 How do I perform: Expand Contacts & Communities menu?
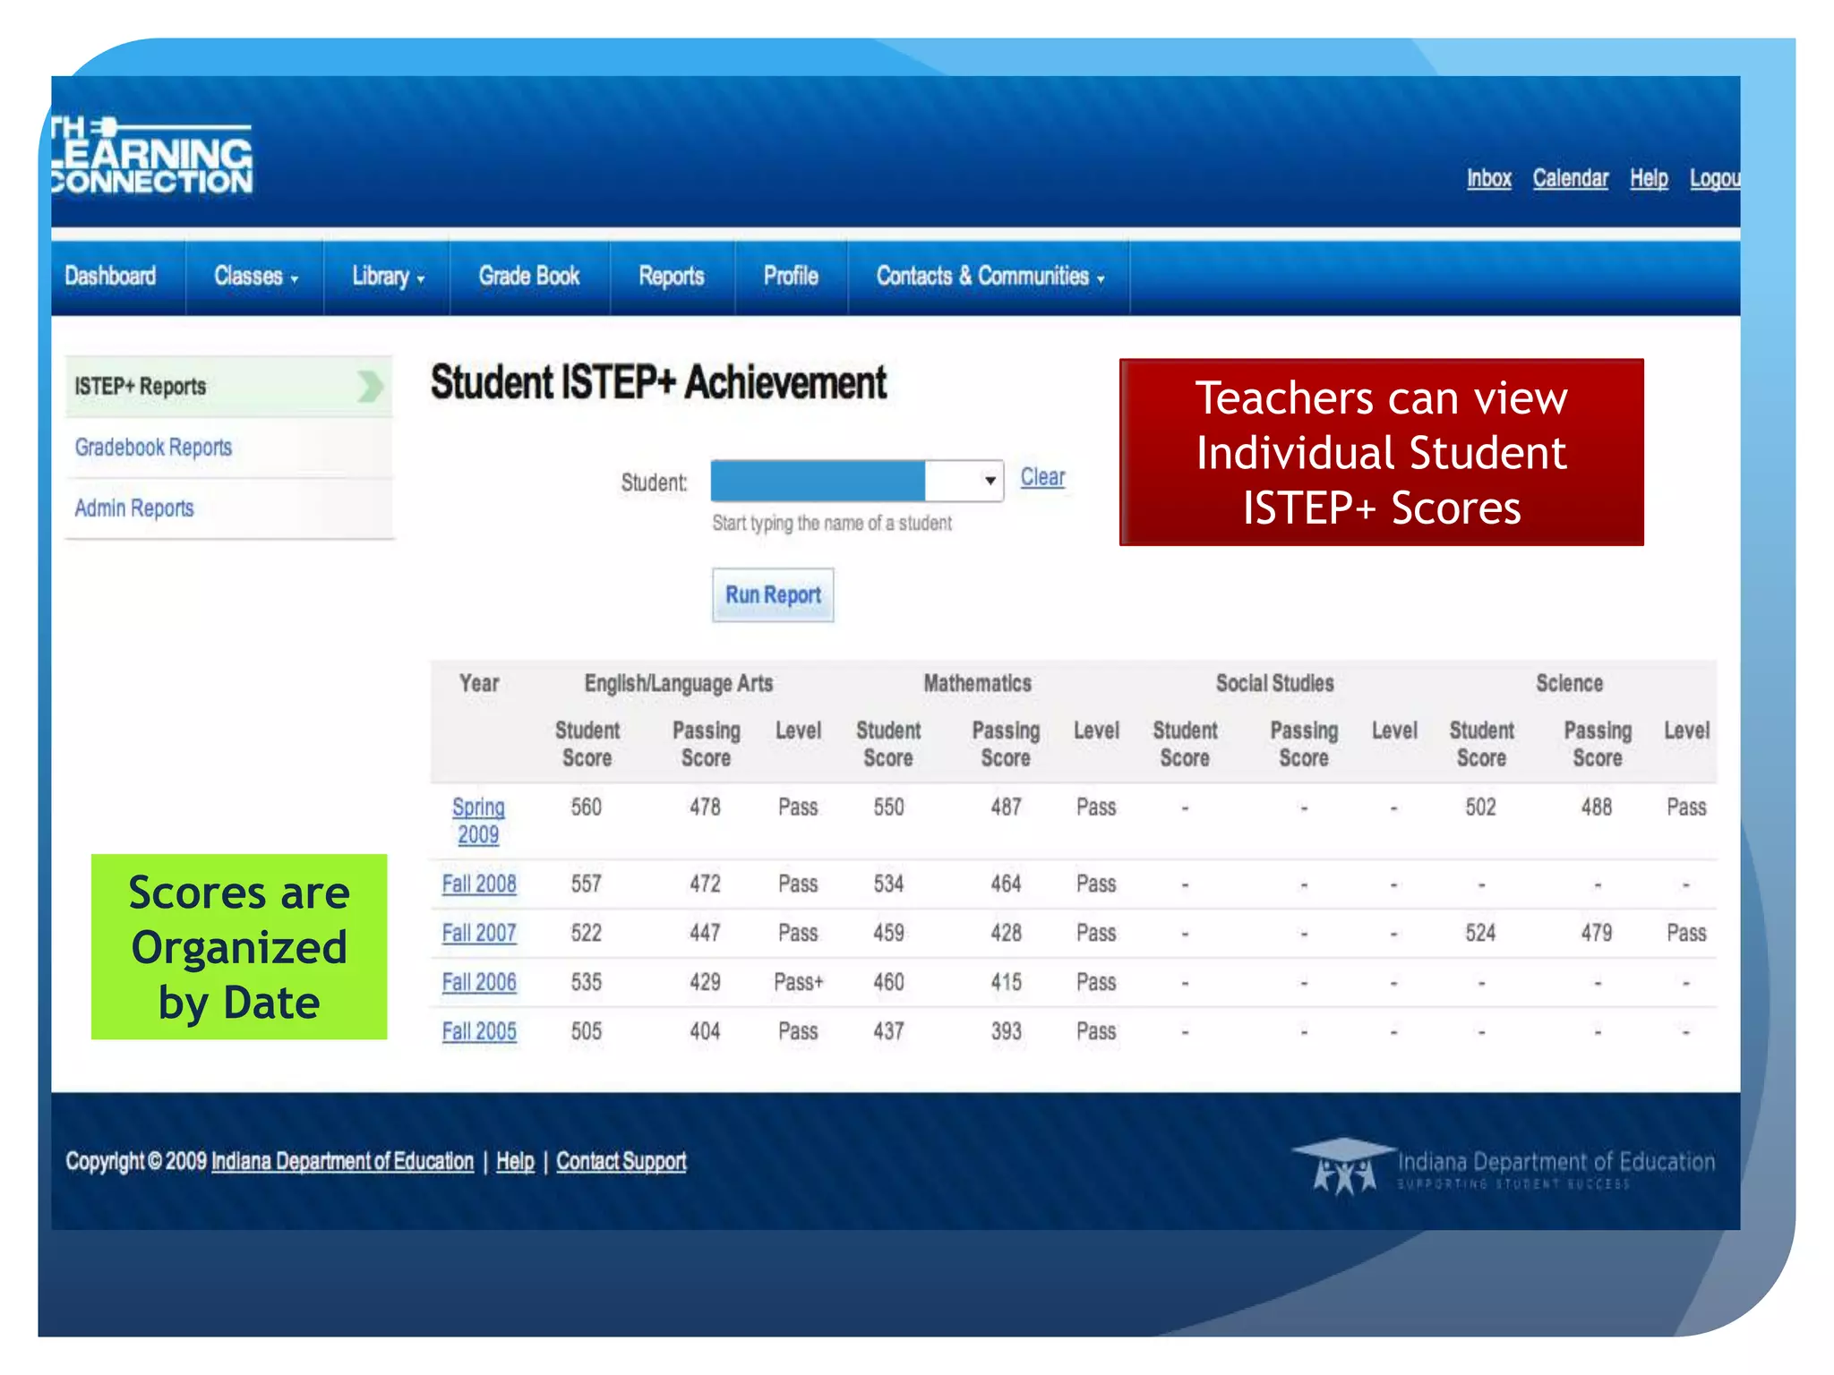pos(990,277)
